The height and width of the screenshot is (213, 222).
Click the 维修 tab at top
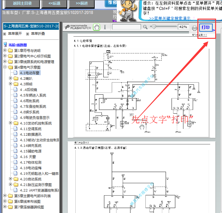pyautogui.click(x=111, y=3)
